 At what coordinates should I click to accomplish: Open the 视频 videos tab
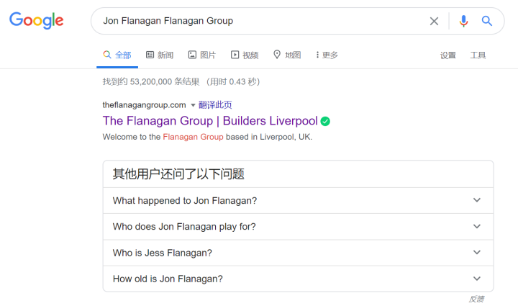(245, 55)
